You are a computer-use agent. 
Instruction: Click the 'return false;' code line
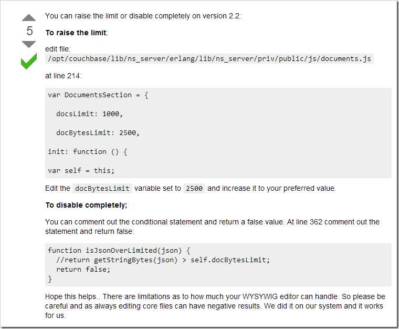point(83,270)
